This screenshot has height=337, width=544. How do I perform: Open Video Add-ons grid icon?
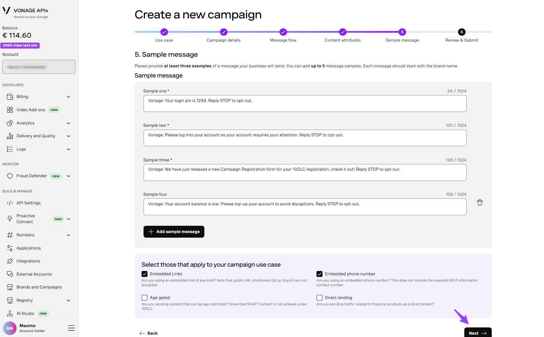10,110
